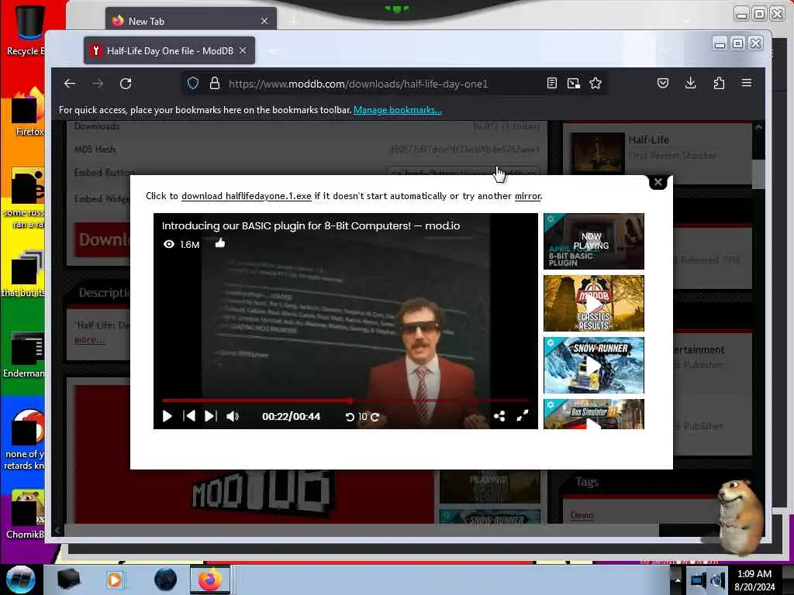
Task: Open the list all tabs dropdown chevron
Action: coord(665,50)
